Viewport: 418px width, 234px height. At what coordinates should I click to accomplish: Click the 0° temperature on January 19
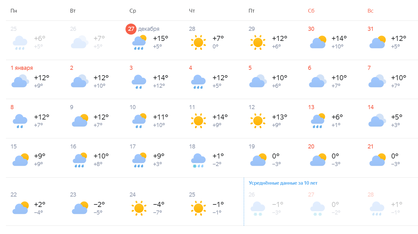point(276,156)
